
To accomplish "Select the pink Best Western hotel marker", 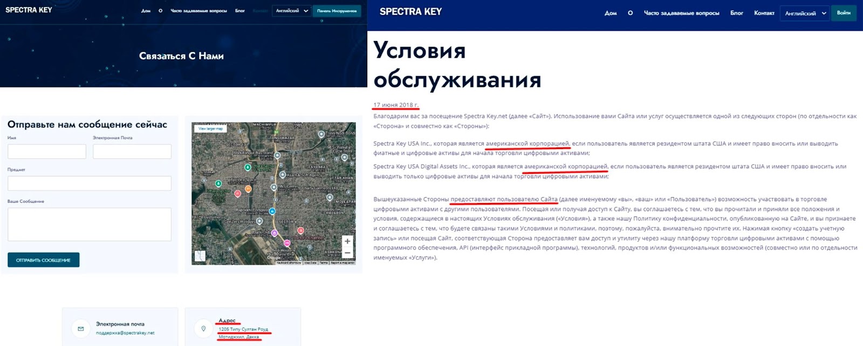I will (x=287, y=243).
